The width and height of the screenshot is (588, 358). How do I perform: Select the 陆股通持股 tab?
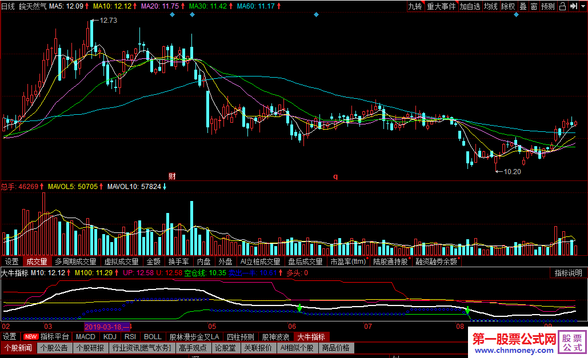[x=390, y=262]
